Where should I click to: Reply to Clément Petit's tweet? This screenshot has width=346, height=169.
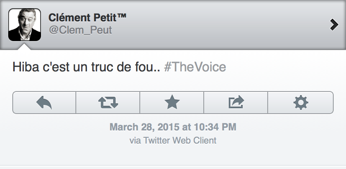44,102
